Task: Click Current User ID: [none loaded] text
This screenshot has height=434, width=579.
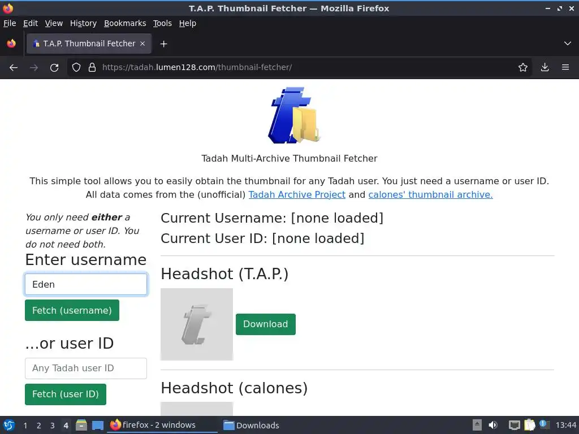Action: [x=262, y=238]
